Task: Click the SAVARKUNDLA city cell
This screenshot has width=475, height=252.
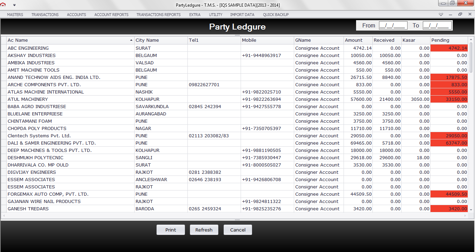Action: click(x=161, y=106)
